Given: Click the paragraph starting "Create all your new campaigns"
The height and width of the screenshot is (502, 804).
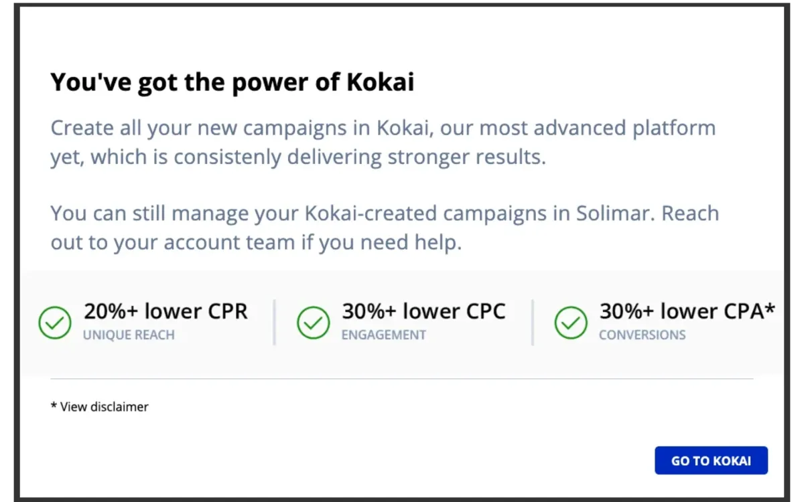Looking at the screenshot, I should click(x=383, y=142).
